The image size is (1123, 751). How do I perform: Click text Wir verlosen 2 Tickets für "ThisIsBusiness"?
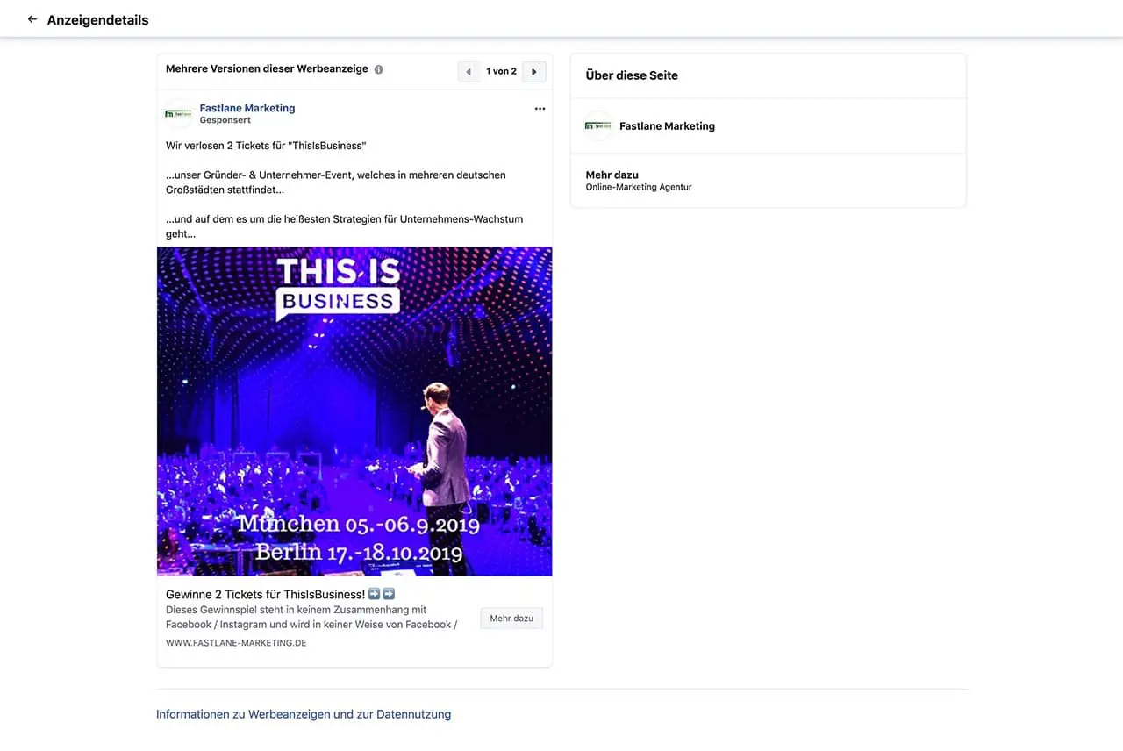[x=266, y=146]
